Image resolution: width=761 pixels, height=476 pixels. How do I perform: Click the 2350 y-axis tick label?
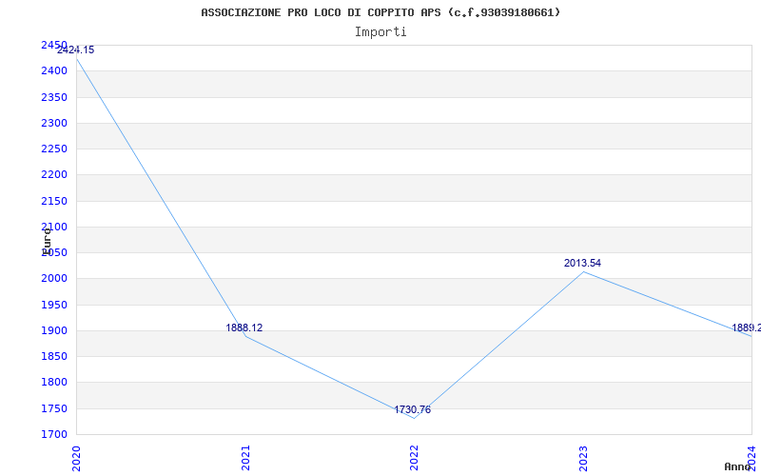[x=54, y=97]
